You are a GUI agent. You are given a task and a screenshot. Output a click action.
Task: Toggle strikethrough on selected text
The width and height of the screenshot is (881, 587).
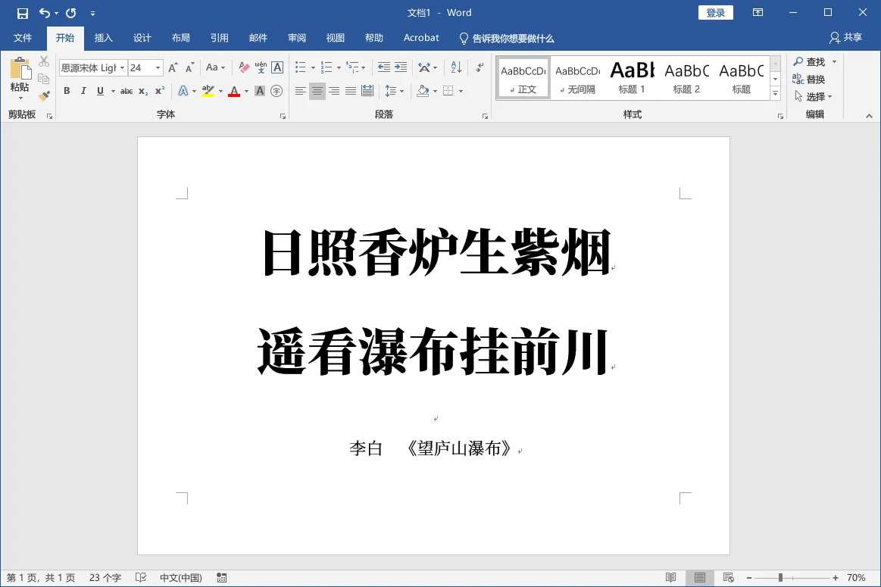[x=127, y=90]
